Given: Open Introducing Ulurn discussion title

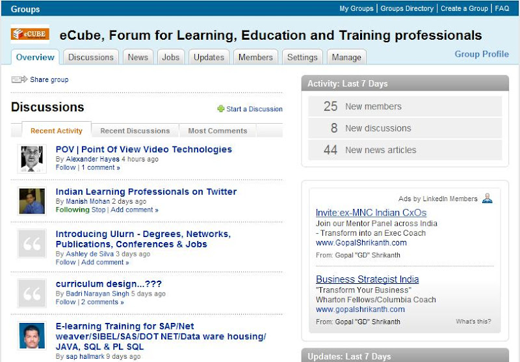Looking at the screenshot, I should click(x=143, y=239).
